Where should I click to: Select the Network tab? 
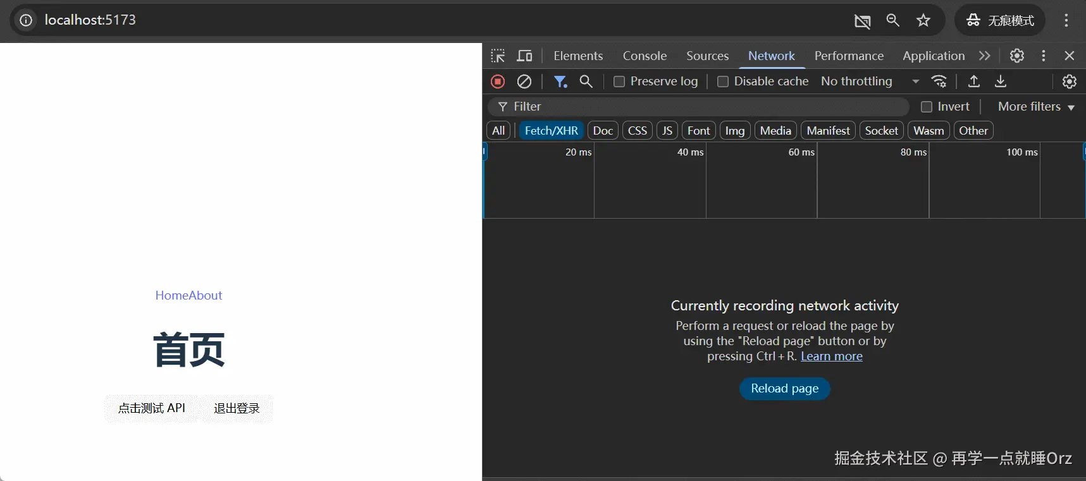click(772, 56)
